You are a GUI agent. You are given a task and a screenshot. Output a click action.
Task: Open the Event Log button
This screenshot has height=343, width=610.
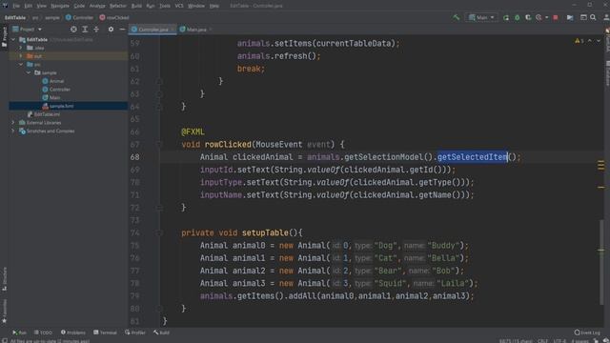click(x=587, y=333)
